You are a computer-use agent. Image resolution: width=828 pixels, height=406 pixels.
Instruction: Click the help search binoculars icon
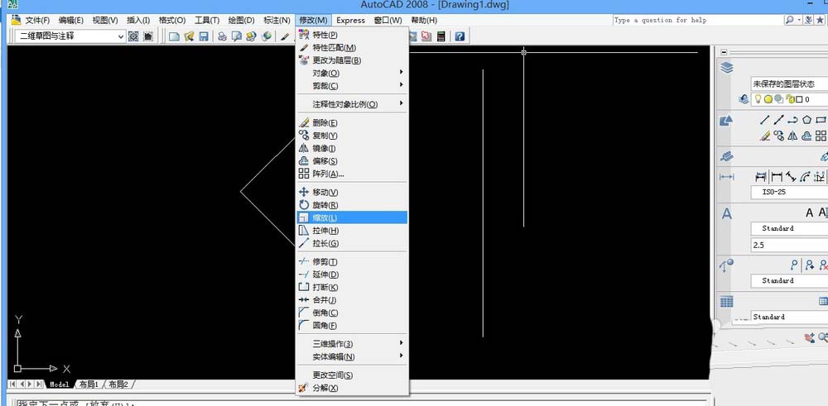pyautogui.click(x=789, y=20)
